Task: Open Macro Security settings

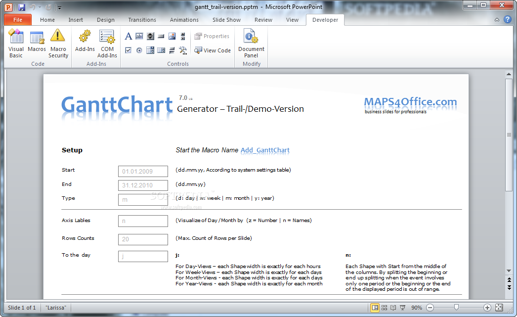Action: [x=58, y=43]
